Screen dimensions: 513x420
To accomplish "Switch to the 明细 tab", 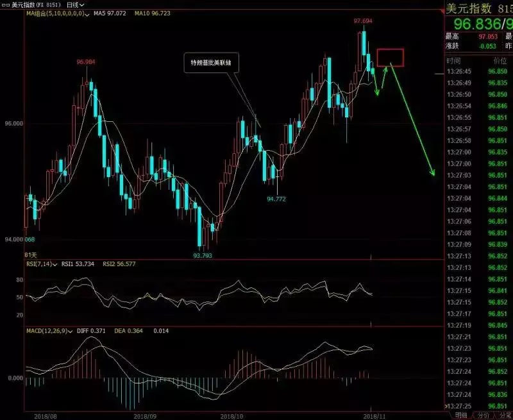I will click(462, 416).
